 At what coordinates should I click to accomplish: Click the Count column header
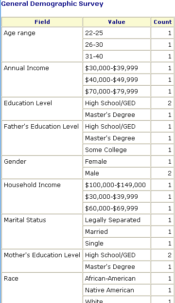tap(162, 22)
